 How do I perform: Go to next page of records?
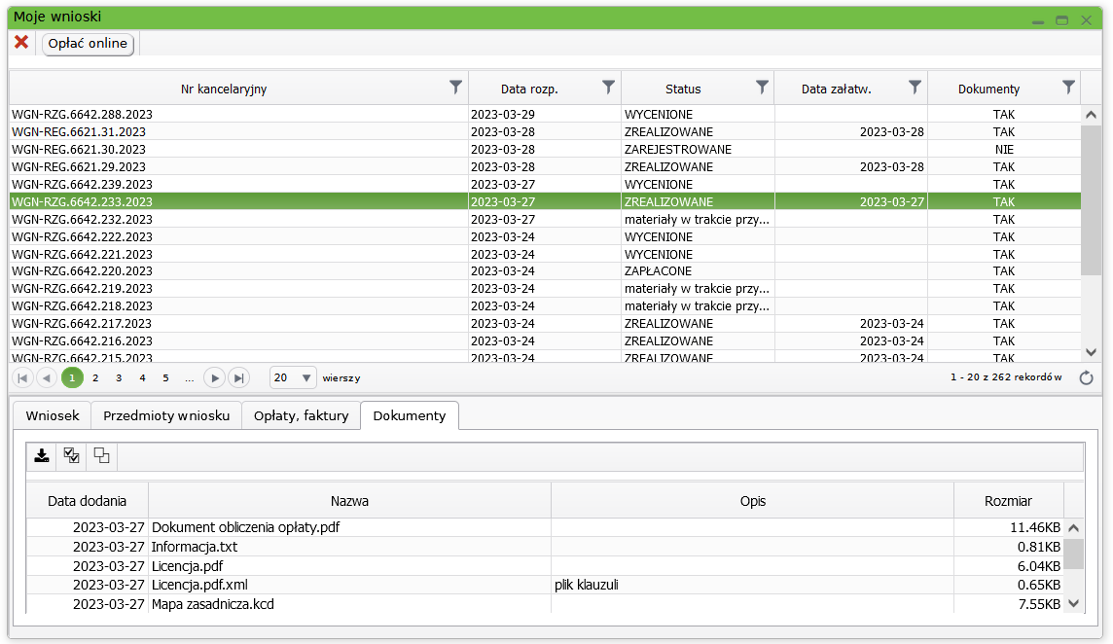coord(215,377)
